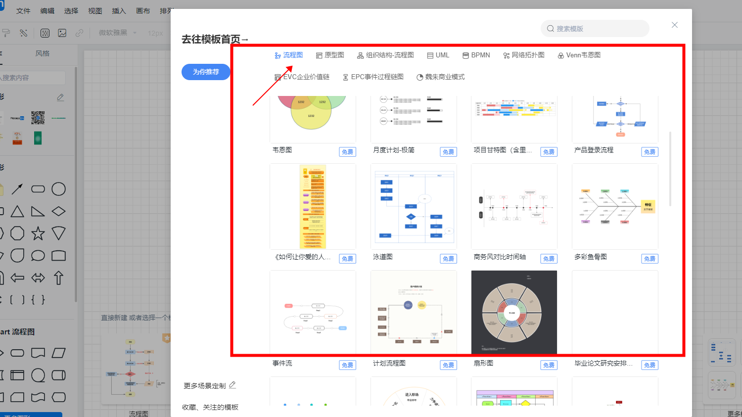The height and width of the screenshot is (417, 742).
Task: Switch to the 风格 tab in left panel
Action: tap(43, 53)
